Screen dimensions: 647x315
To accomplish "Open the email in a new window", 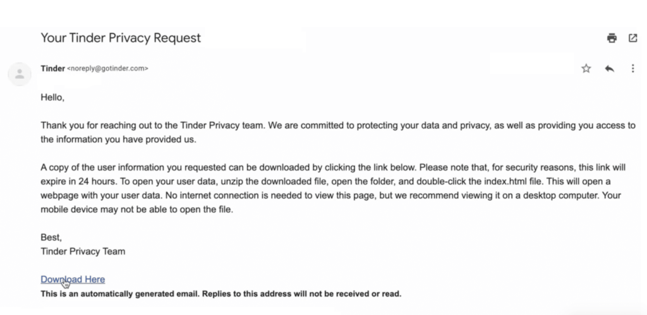I will click(x=632, y=38).
